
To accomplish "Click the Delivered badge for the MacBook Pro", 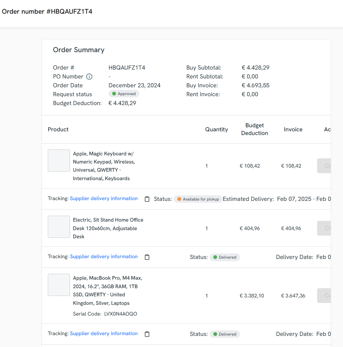I will click(225, 334).
